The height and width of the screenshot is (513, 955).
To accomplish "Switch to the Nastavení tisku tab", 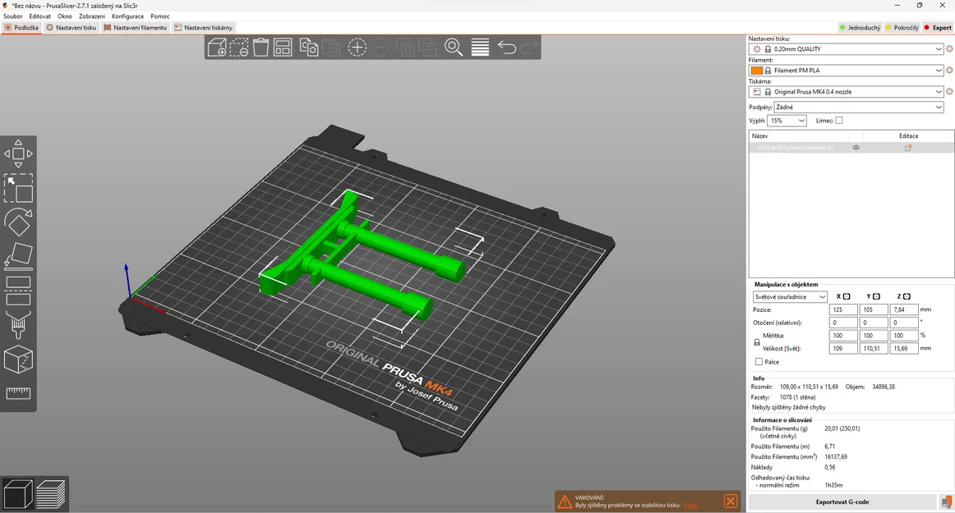I will (x=72, y=27).
